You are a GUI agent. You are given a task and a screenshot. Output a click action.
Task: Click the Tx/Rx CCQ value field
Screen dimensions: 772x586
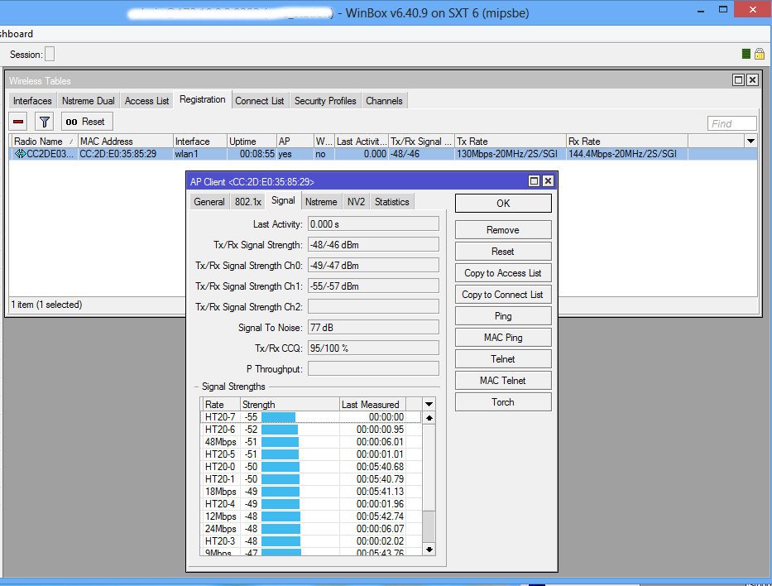tap(373, 348)
